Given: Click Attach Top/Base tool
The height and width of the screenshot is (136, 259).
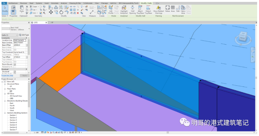Looking at the screenshot, I should point(140,9).
